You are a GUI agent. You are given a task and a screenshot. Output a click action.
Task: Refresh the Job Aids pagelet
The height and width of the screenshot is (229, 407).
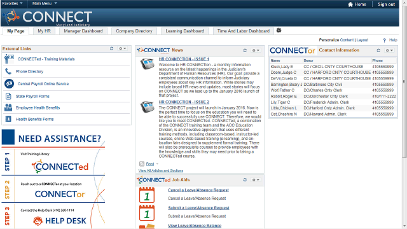click(x=245, y=179)
